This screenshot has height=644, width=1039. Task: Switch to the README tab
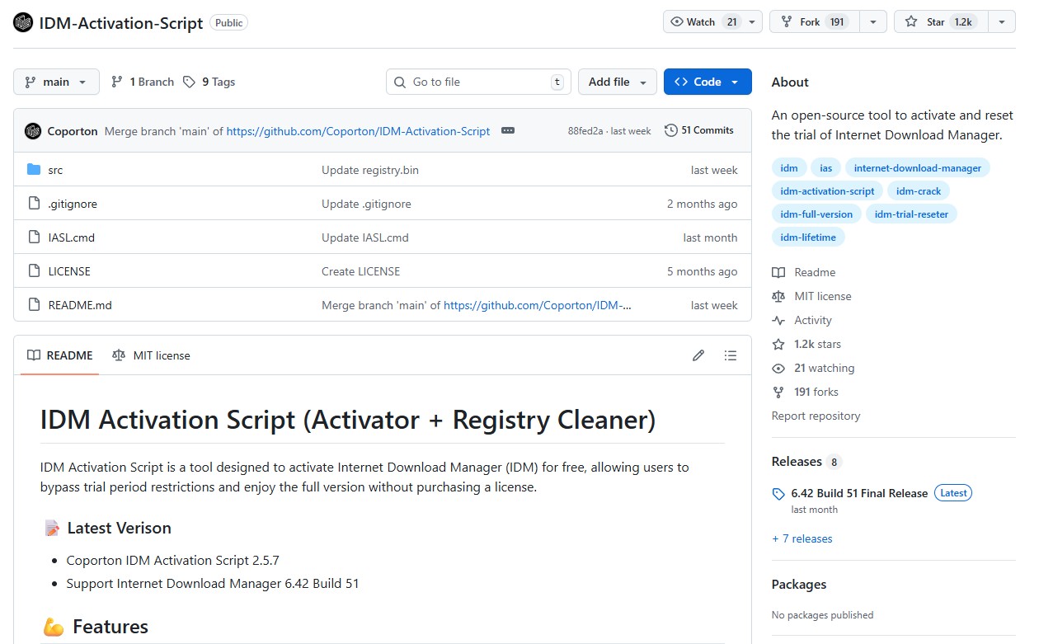pyautogui.click(x=59, y=355)
